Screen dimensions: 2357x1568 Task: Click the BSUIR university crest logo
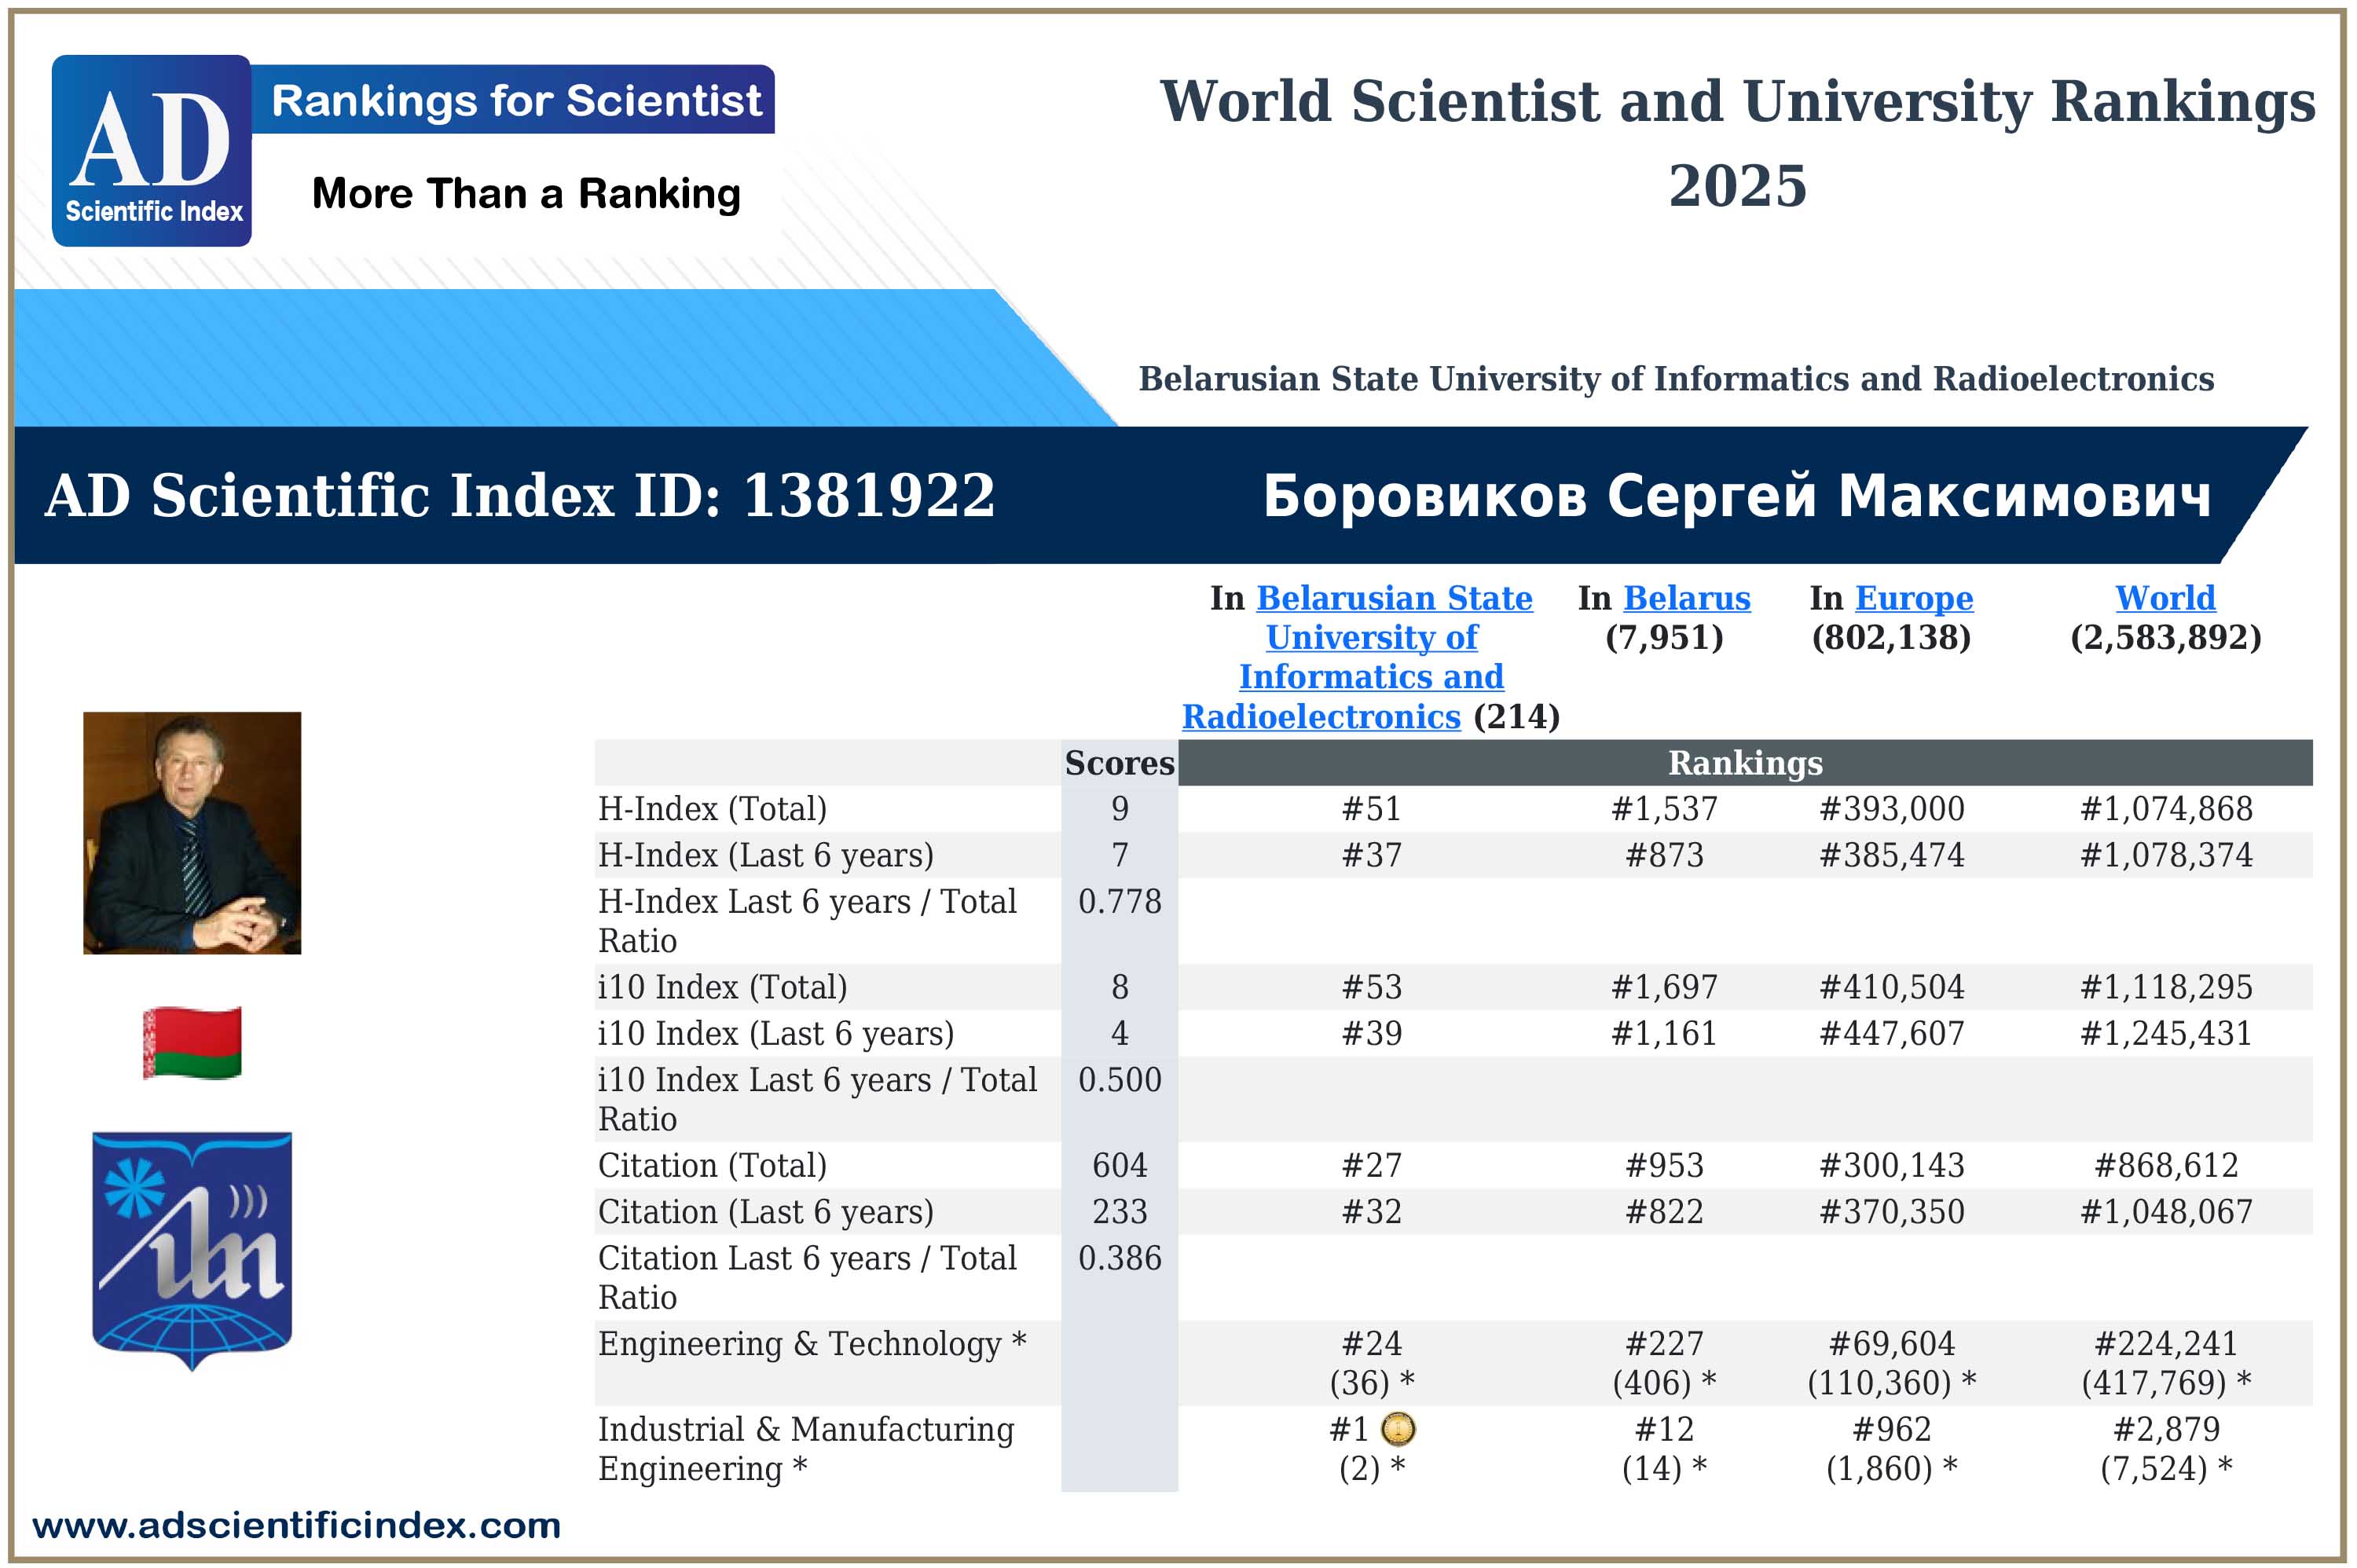point(192,1251)
